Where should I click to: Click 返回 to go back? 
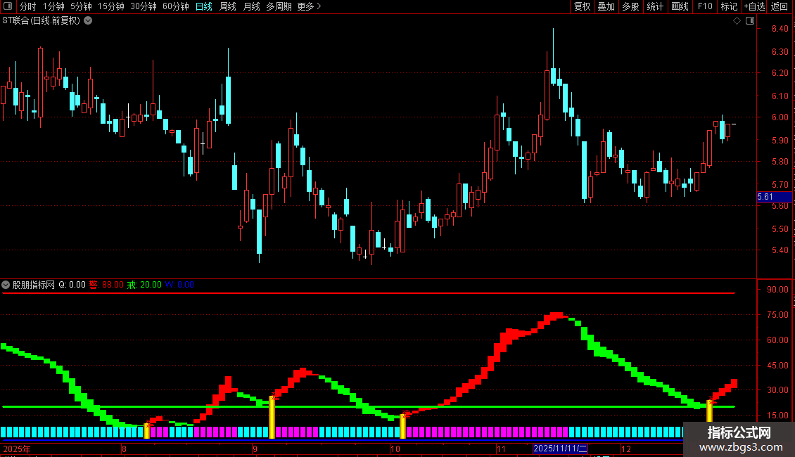tap(780, 6)
